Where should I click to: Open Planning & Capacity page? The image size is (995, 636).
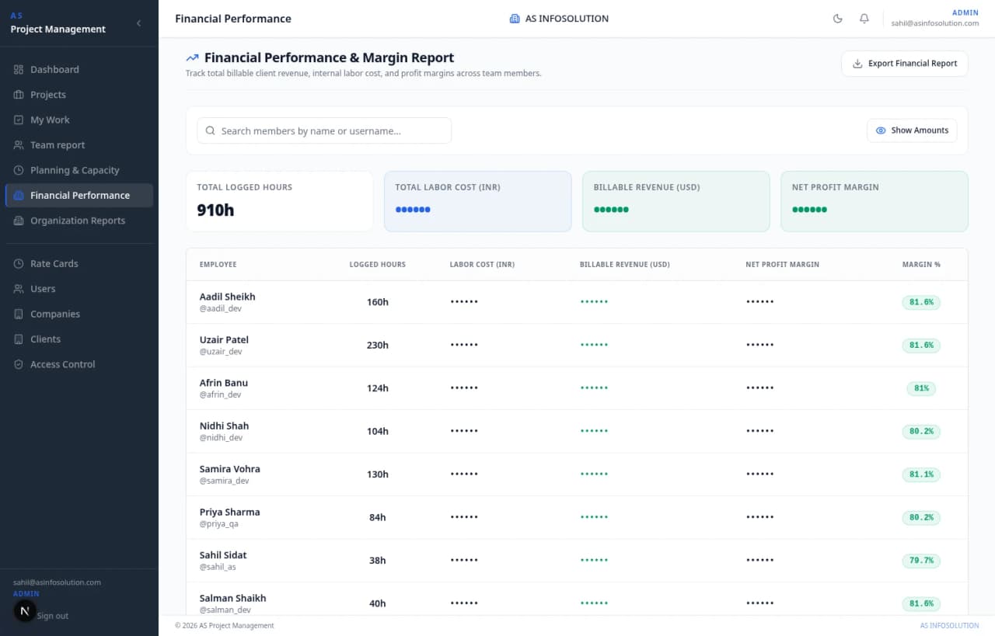click(79, 170)
